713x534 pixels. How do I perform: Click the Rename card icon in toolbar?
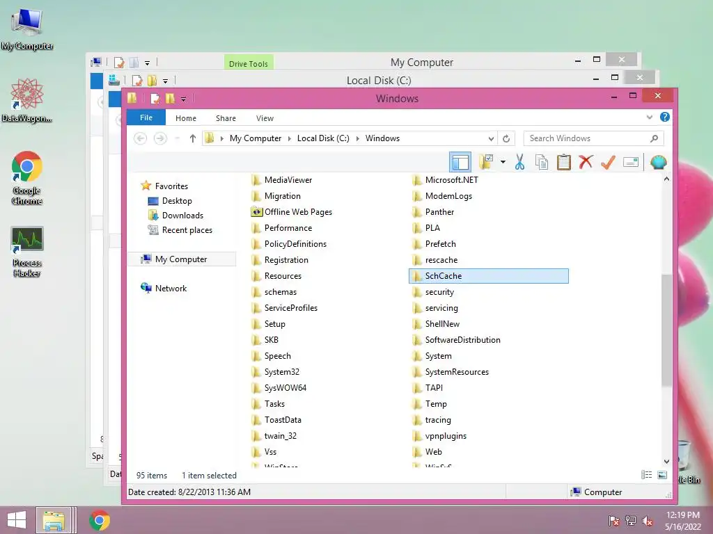point(631,162)
